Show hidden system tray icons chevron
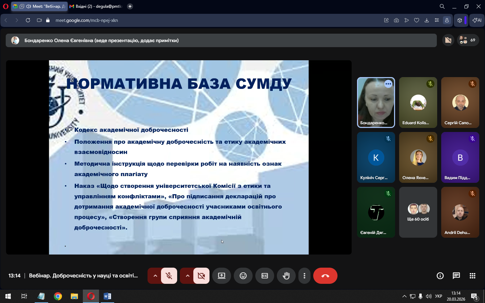 [404, 296]
